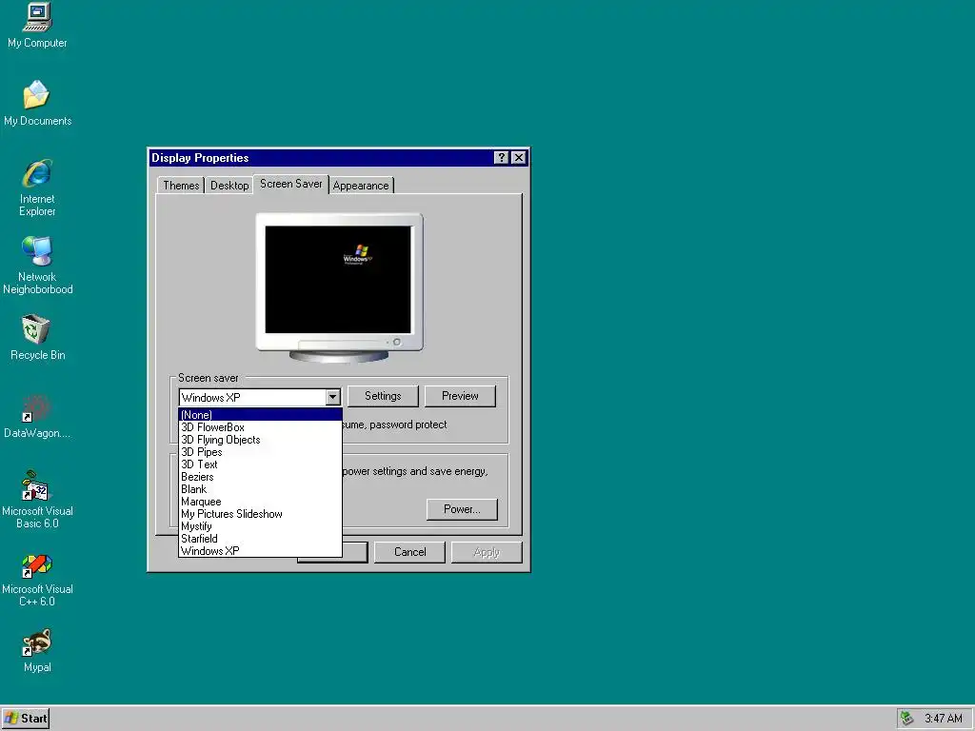Click the monitor preview image

pyautogui.click(x=340, y=287)
